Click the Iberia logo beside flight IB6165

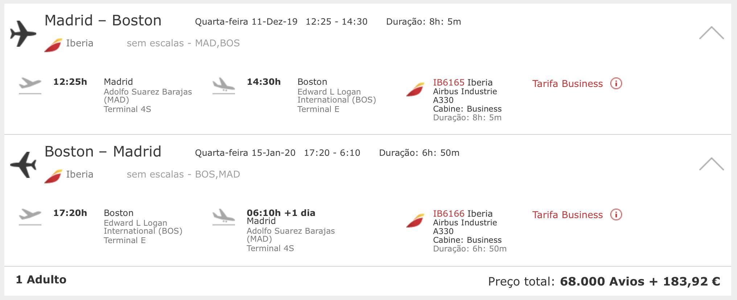[x=415, y=89]
